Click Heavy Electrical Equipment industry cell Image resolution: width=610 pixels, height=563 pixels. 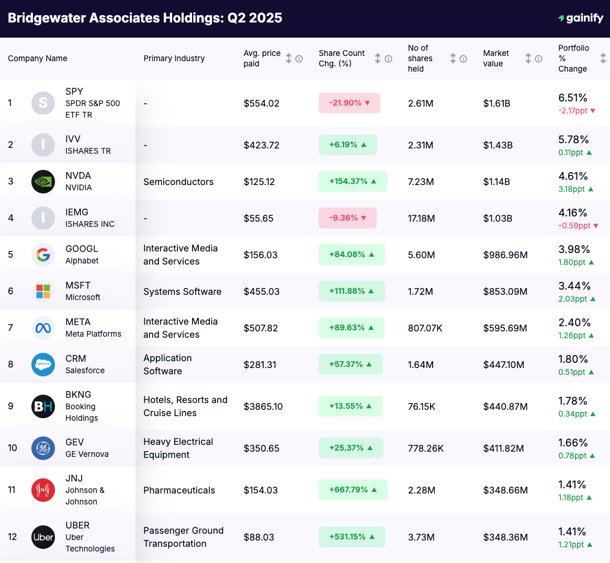coord(178,448)
